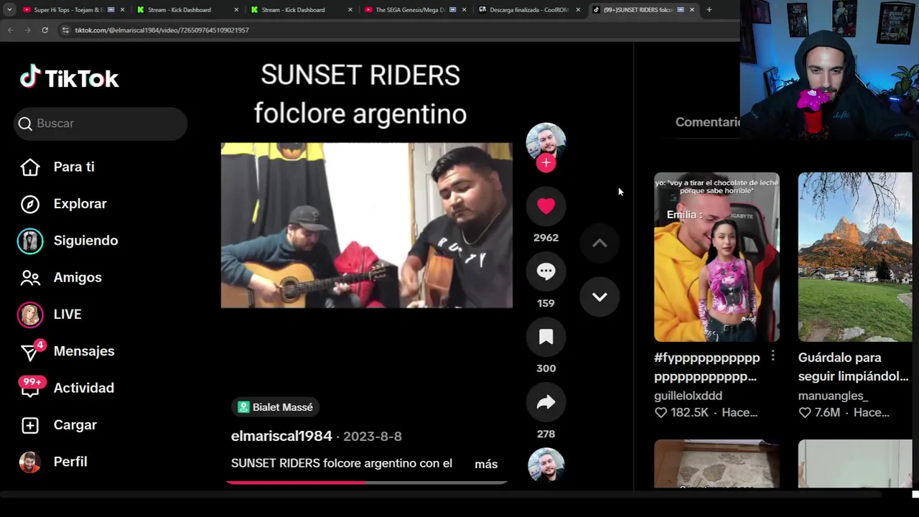Open site information icon in address bar
919x517 pixels.
click(65, 30)
